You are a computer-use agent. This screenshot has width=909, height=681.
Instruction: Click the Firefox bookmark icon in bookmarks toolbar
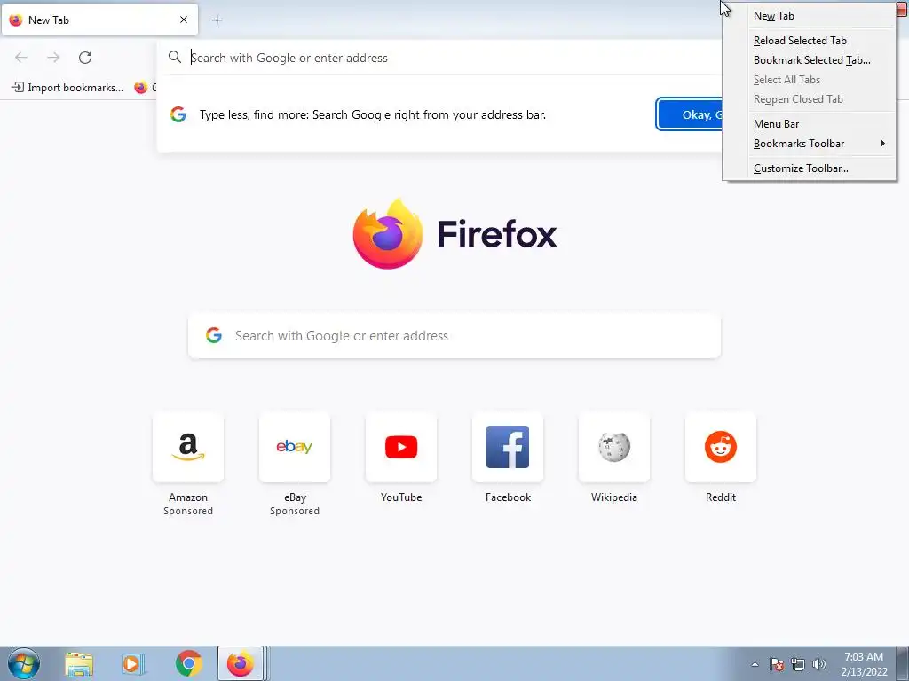click(141, 88)
